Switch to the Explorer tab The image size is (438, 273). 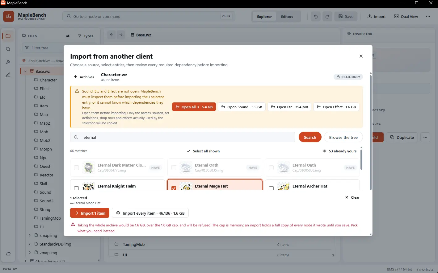(x=264, y=17)
